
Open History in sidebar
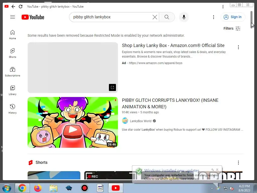(x=13, y=109)
